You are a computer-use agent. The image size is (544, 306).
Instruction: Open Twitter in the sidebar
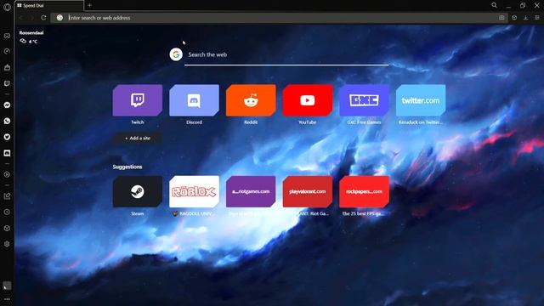[x=7, y=137]
